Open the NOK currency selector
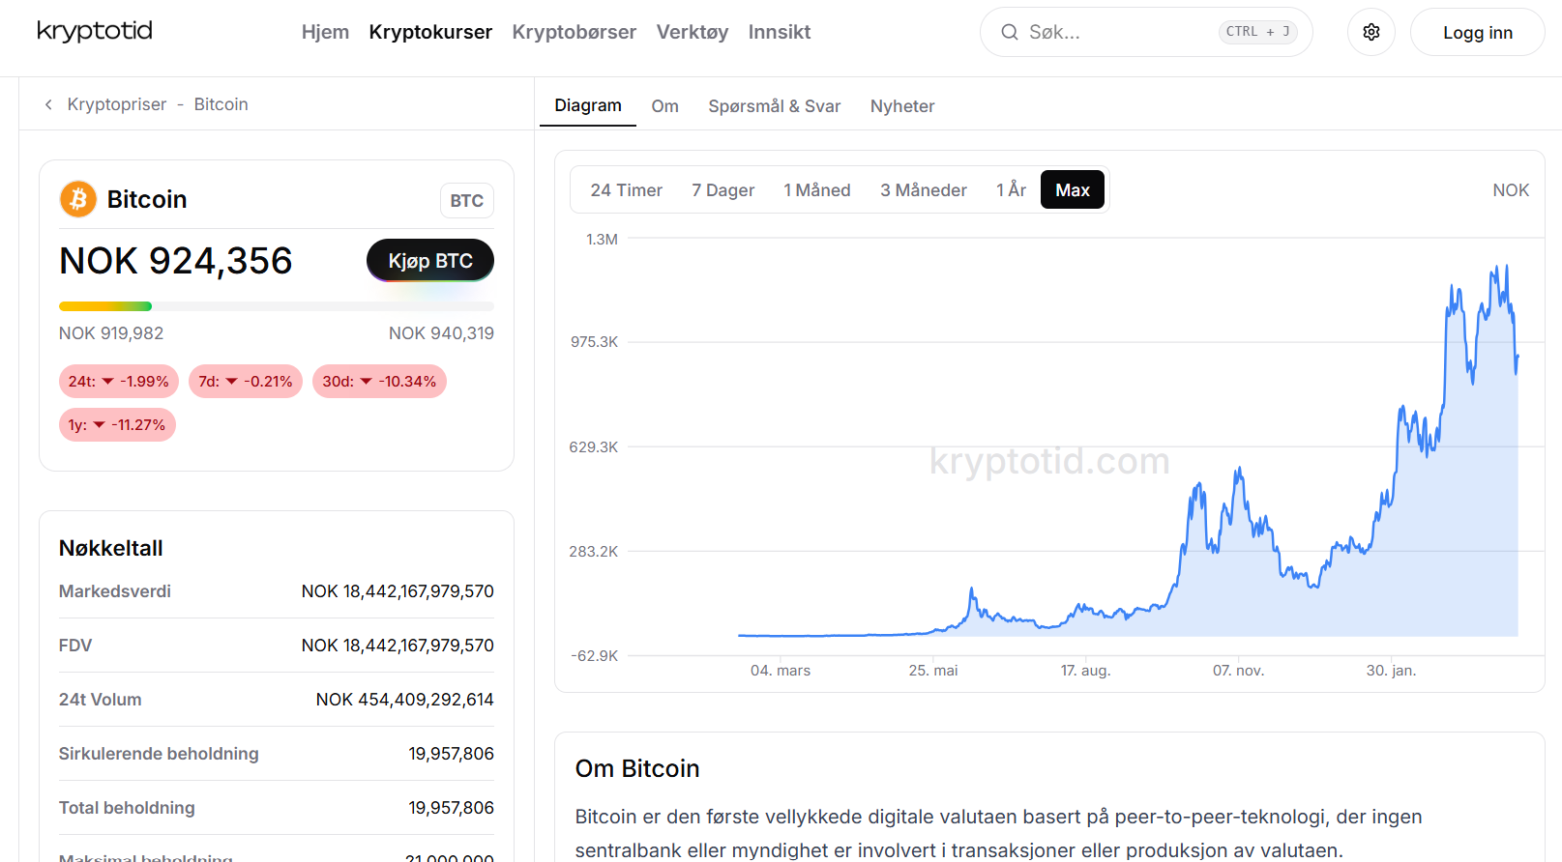Viewport: 1562px width, 862px height. pyautogui.click(x=1510, y=190)
